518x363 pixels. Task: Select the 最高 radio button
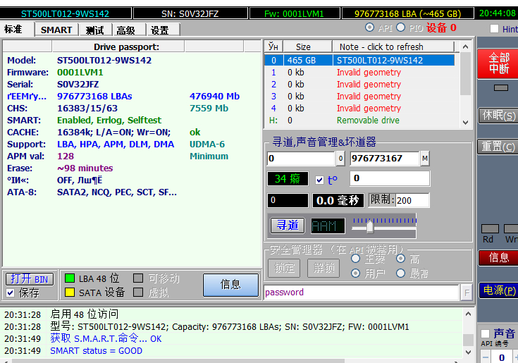coord(401,273)
